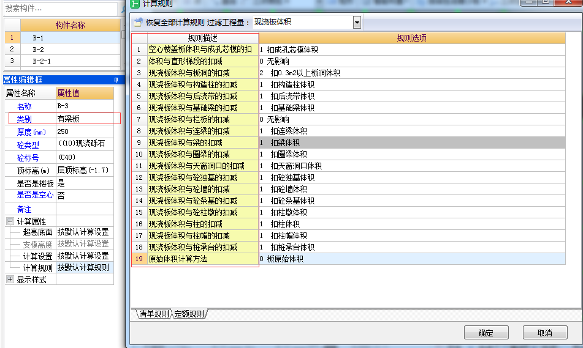
Task: Select rule 现浇板体积与栏板的扣减
Action: (x=203, y=119)
